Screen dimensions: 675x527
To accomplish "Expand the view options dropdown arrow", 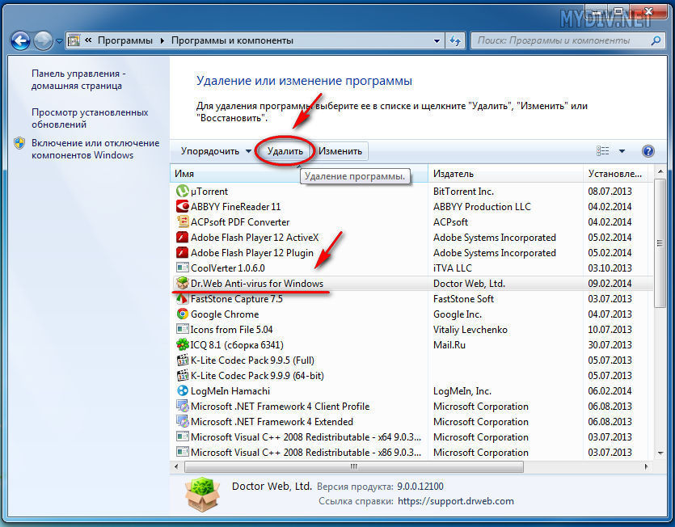I will (622, 151).
